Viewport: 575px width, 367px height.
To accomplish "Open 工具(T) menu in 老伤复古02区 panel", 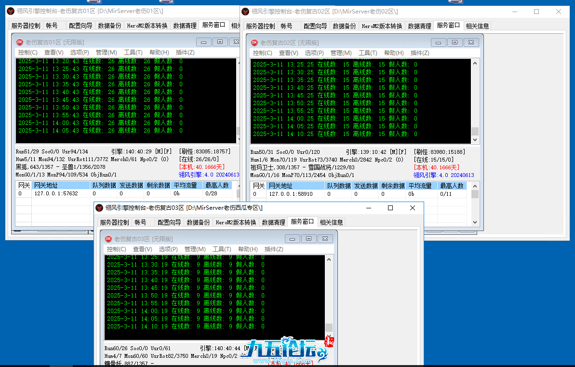I will 368,53.
